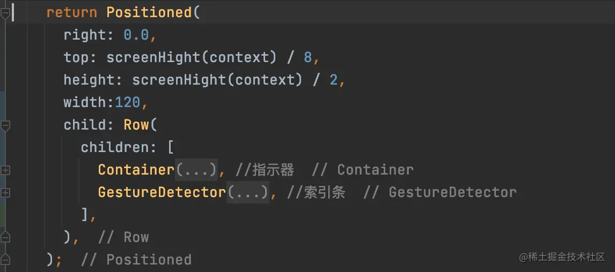Expand the folded Container line in gutter
Image resolution: width=615 pixels, height=272 pixels.
pos(5,170)
